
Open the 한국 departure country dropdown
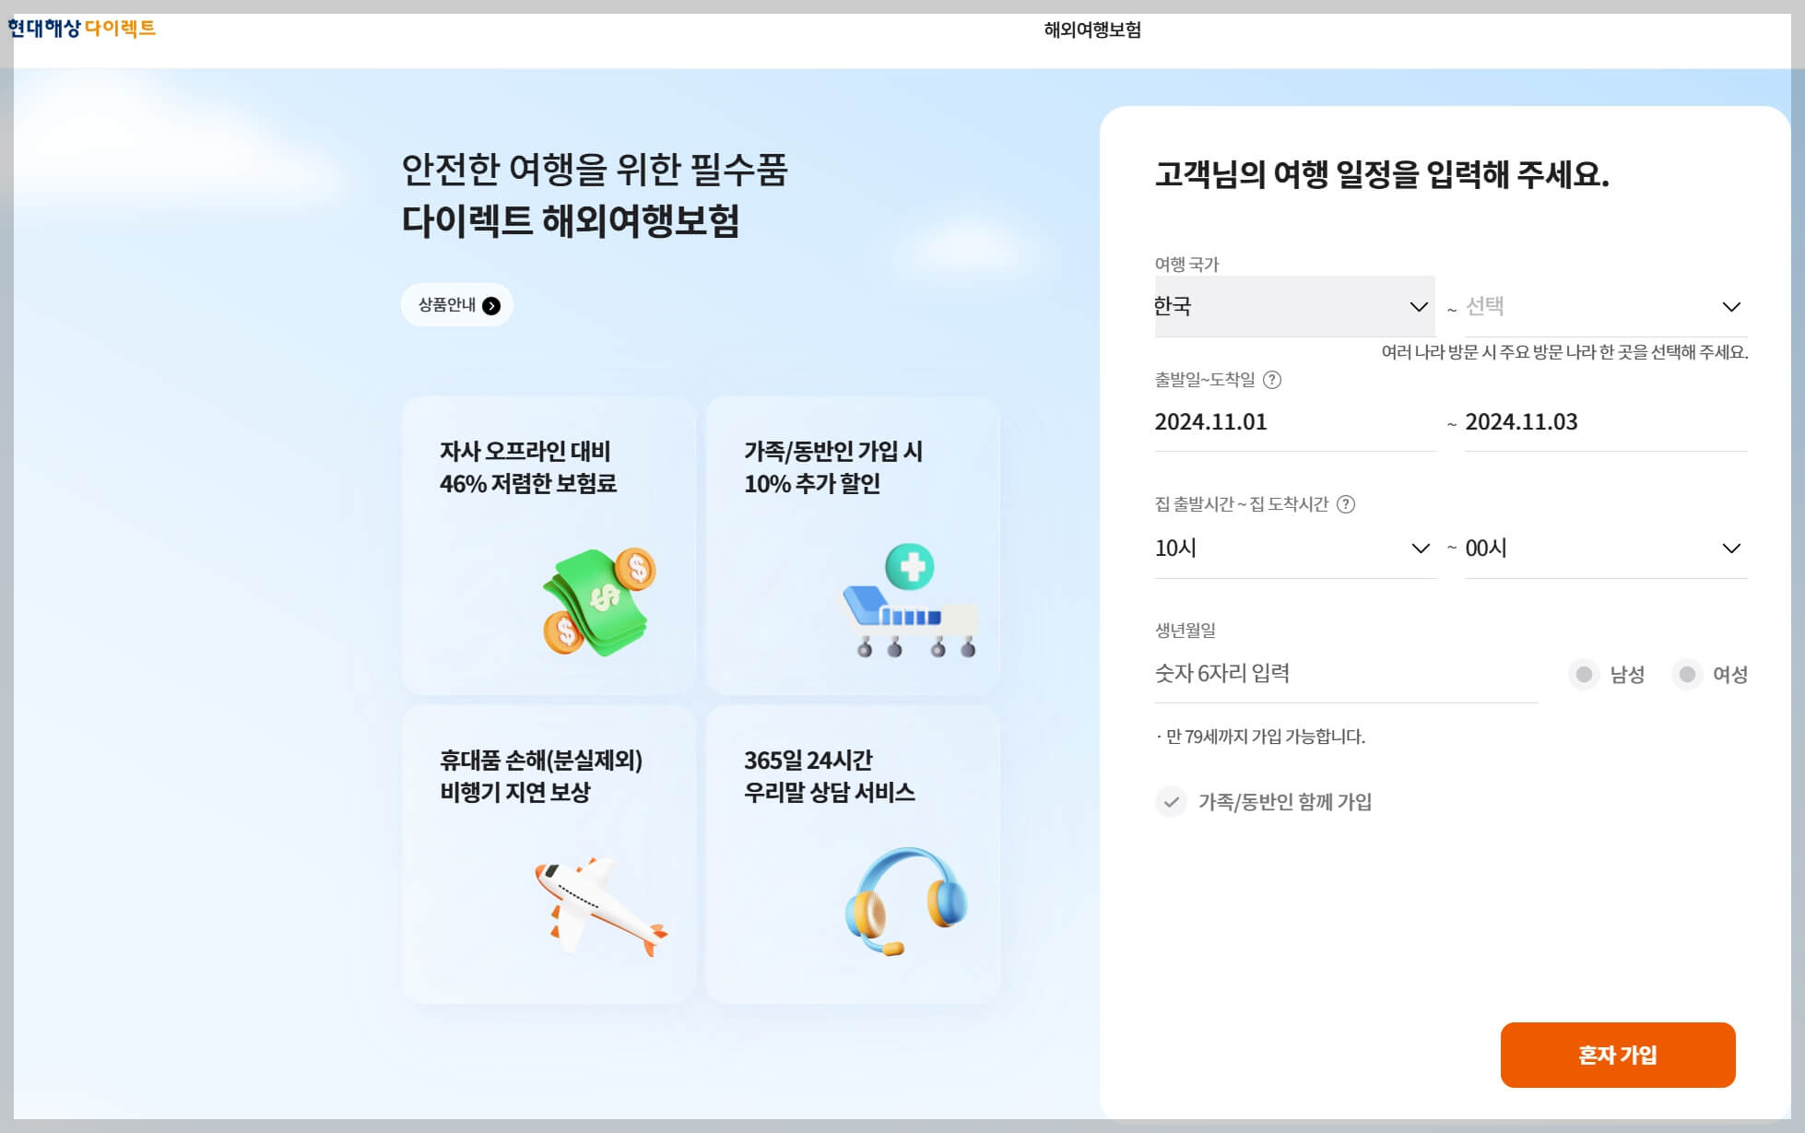(x=1294, y=307)
